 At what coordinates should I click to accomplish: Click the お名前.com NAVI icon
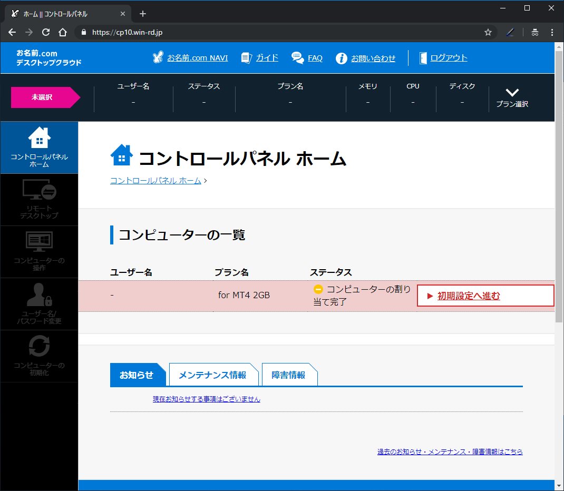click(158, 57)
